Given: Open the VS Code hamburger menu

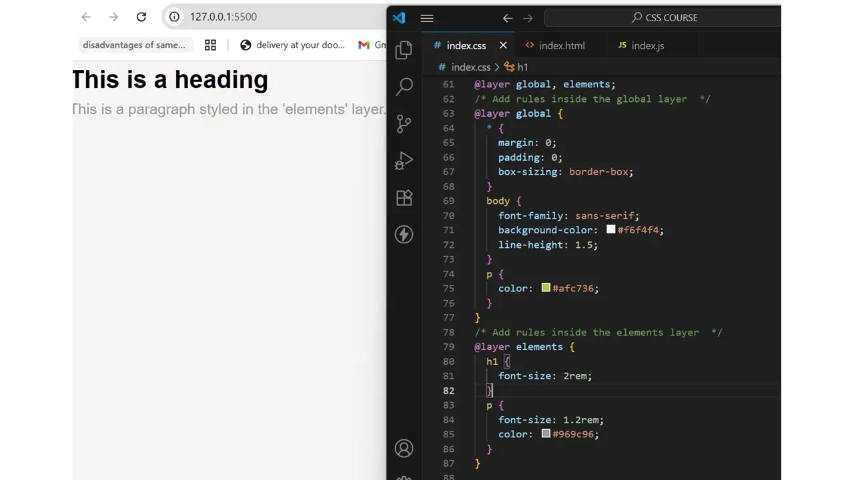Looking at the screenshot, I should coord(427,18).
